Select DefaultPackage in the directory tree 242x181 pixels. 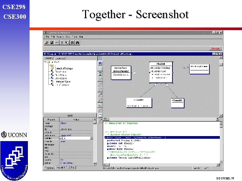(64, 68)
